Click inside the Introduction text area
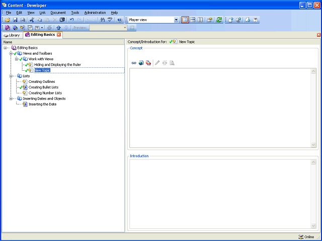 [x=220, y=194]
